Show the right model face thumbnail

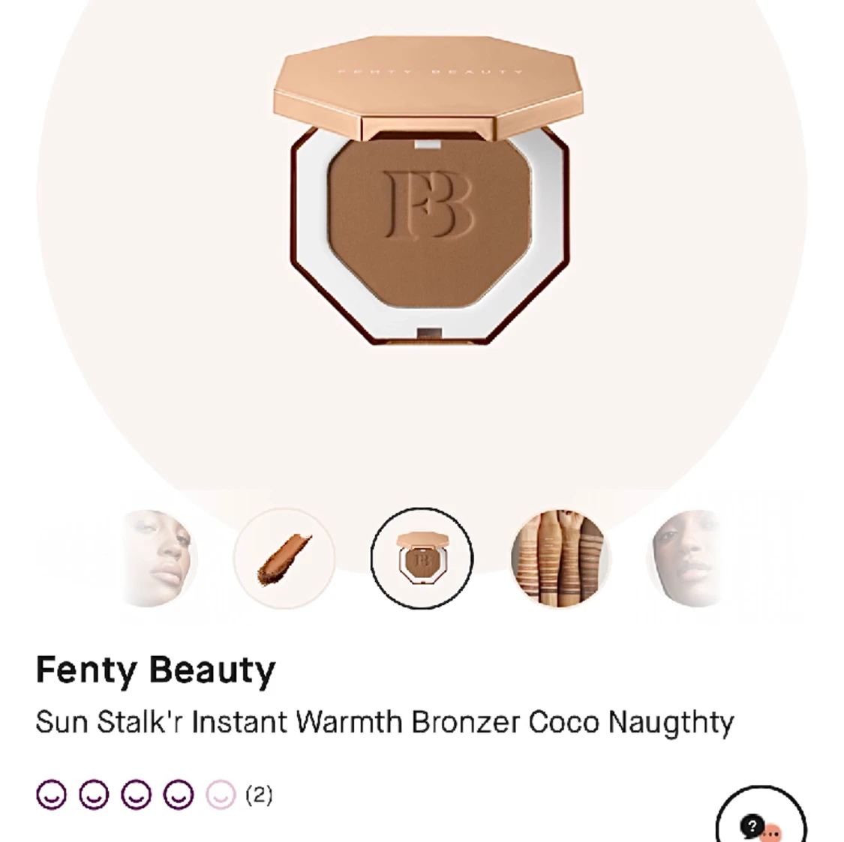pos(686,559)
